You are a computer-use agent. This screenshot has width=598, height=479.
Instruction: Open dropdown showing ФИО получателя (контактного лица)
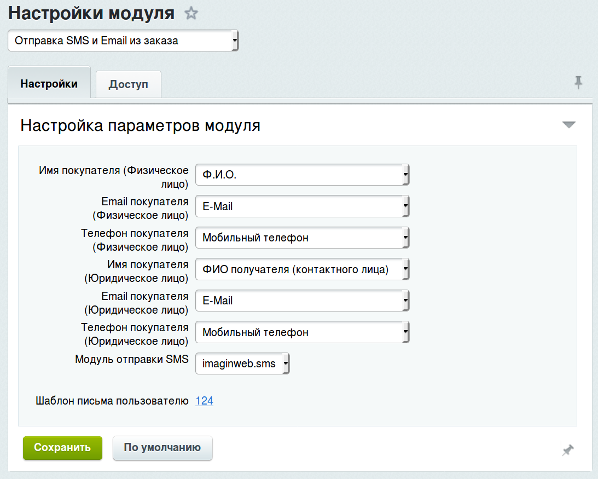click(x=303, y=269)
